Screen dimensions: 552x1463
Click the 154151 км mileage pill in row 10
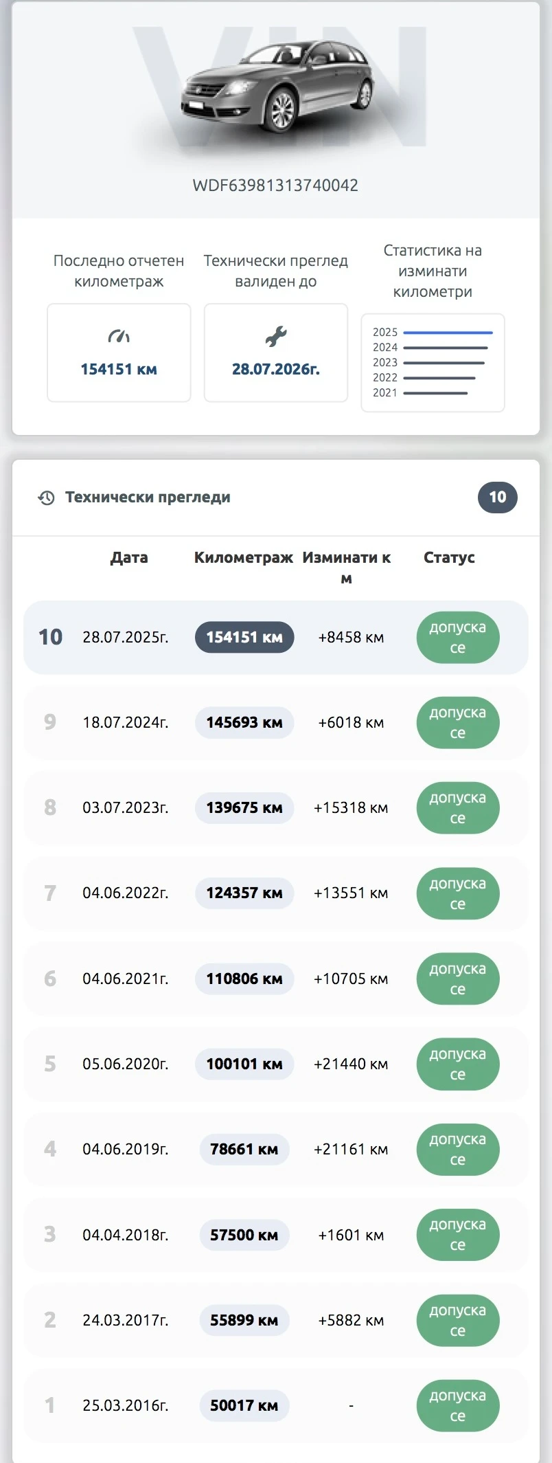point(244,638)
